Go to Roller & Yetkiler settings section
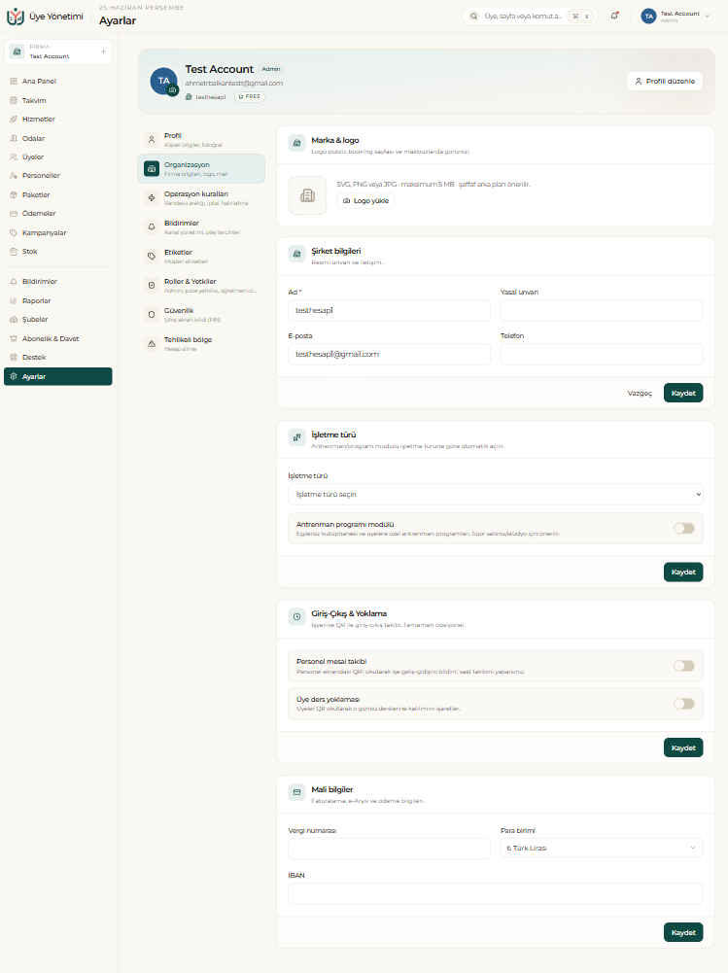728x973 pixels. (201, 286)
